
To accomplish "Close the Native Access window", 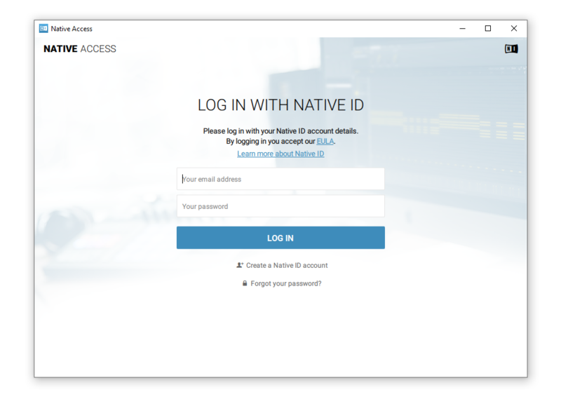I will 514,29.
